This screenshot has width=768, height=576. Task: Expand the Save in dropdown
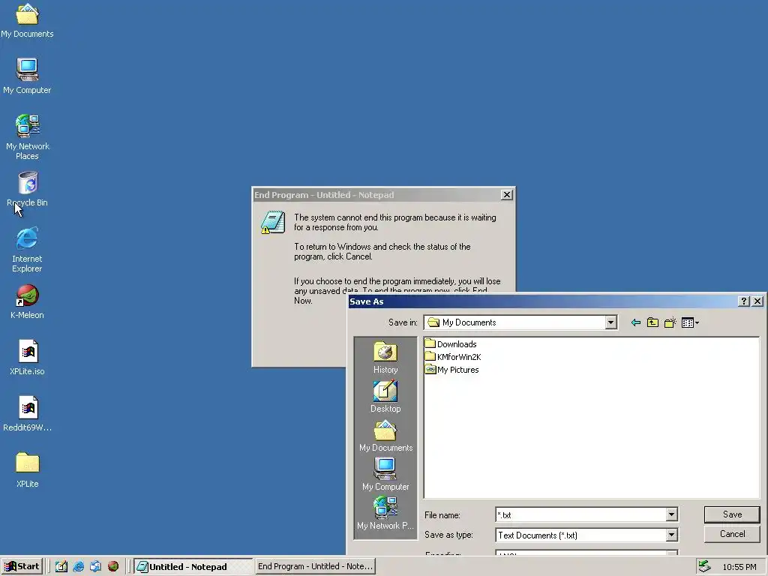coord(610,322)
